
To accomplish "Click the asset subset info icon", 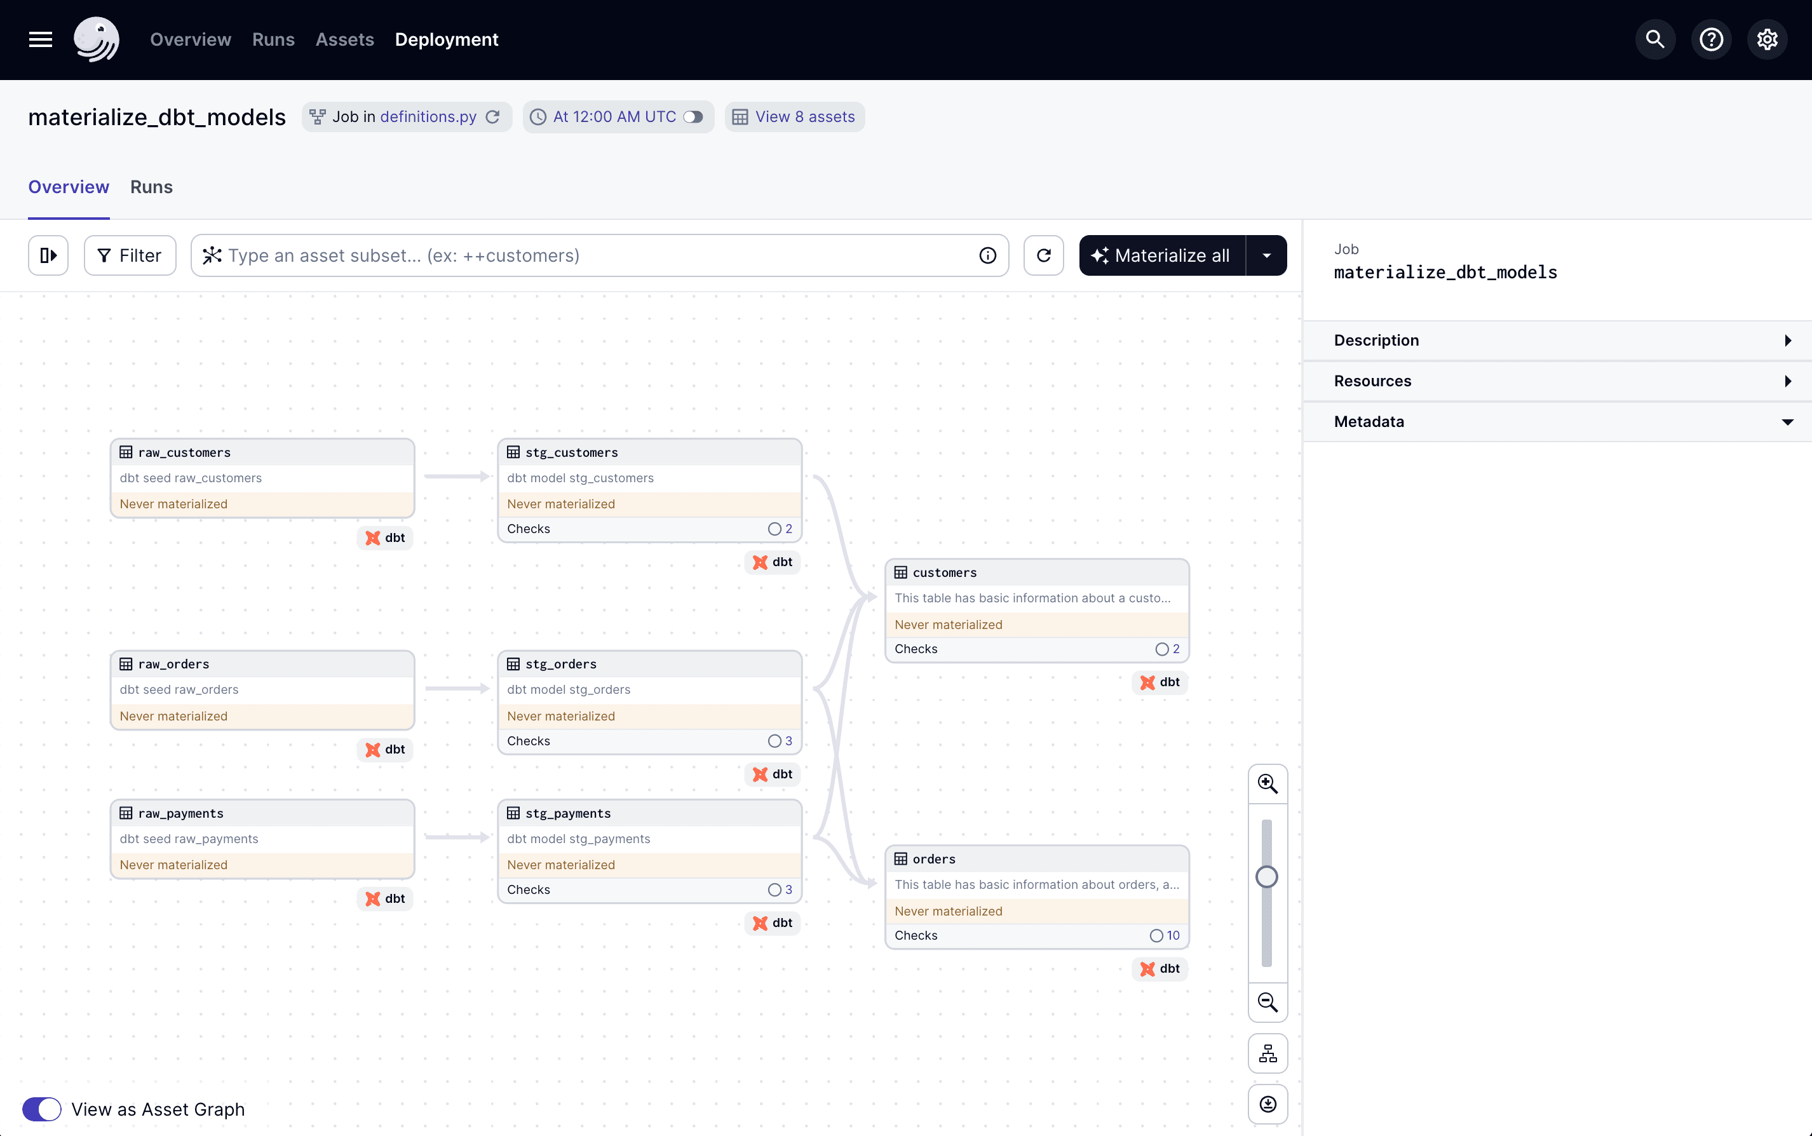I will pos(988,255).
